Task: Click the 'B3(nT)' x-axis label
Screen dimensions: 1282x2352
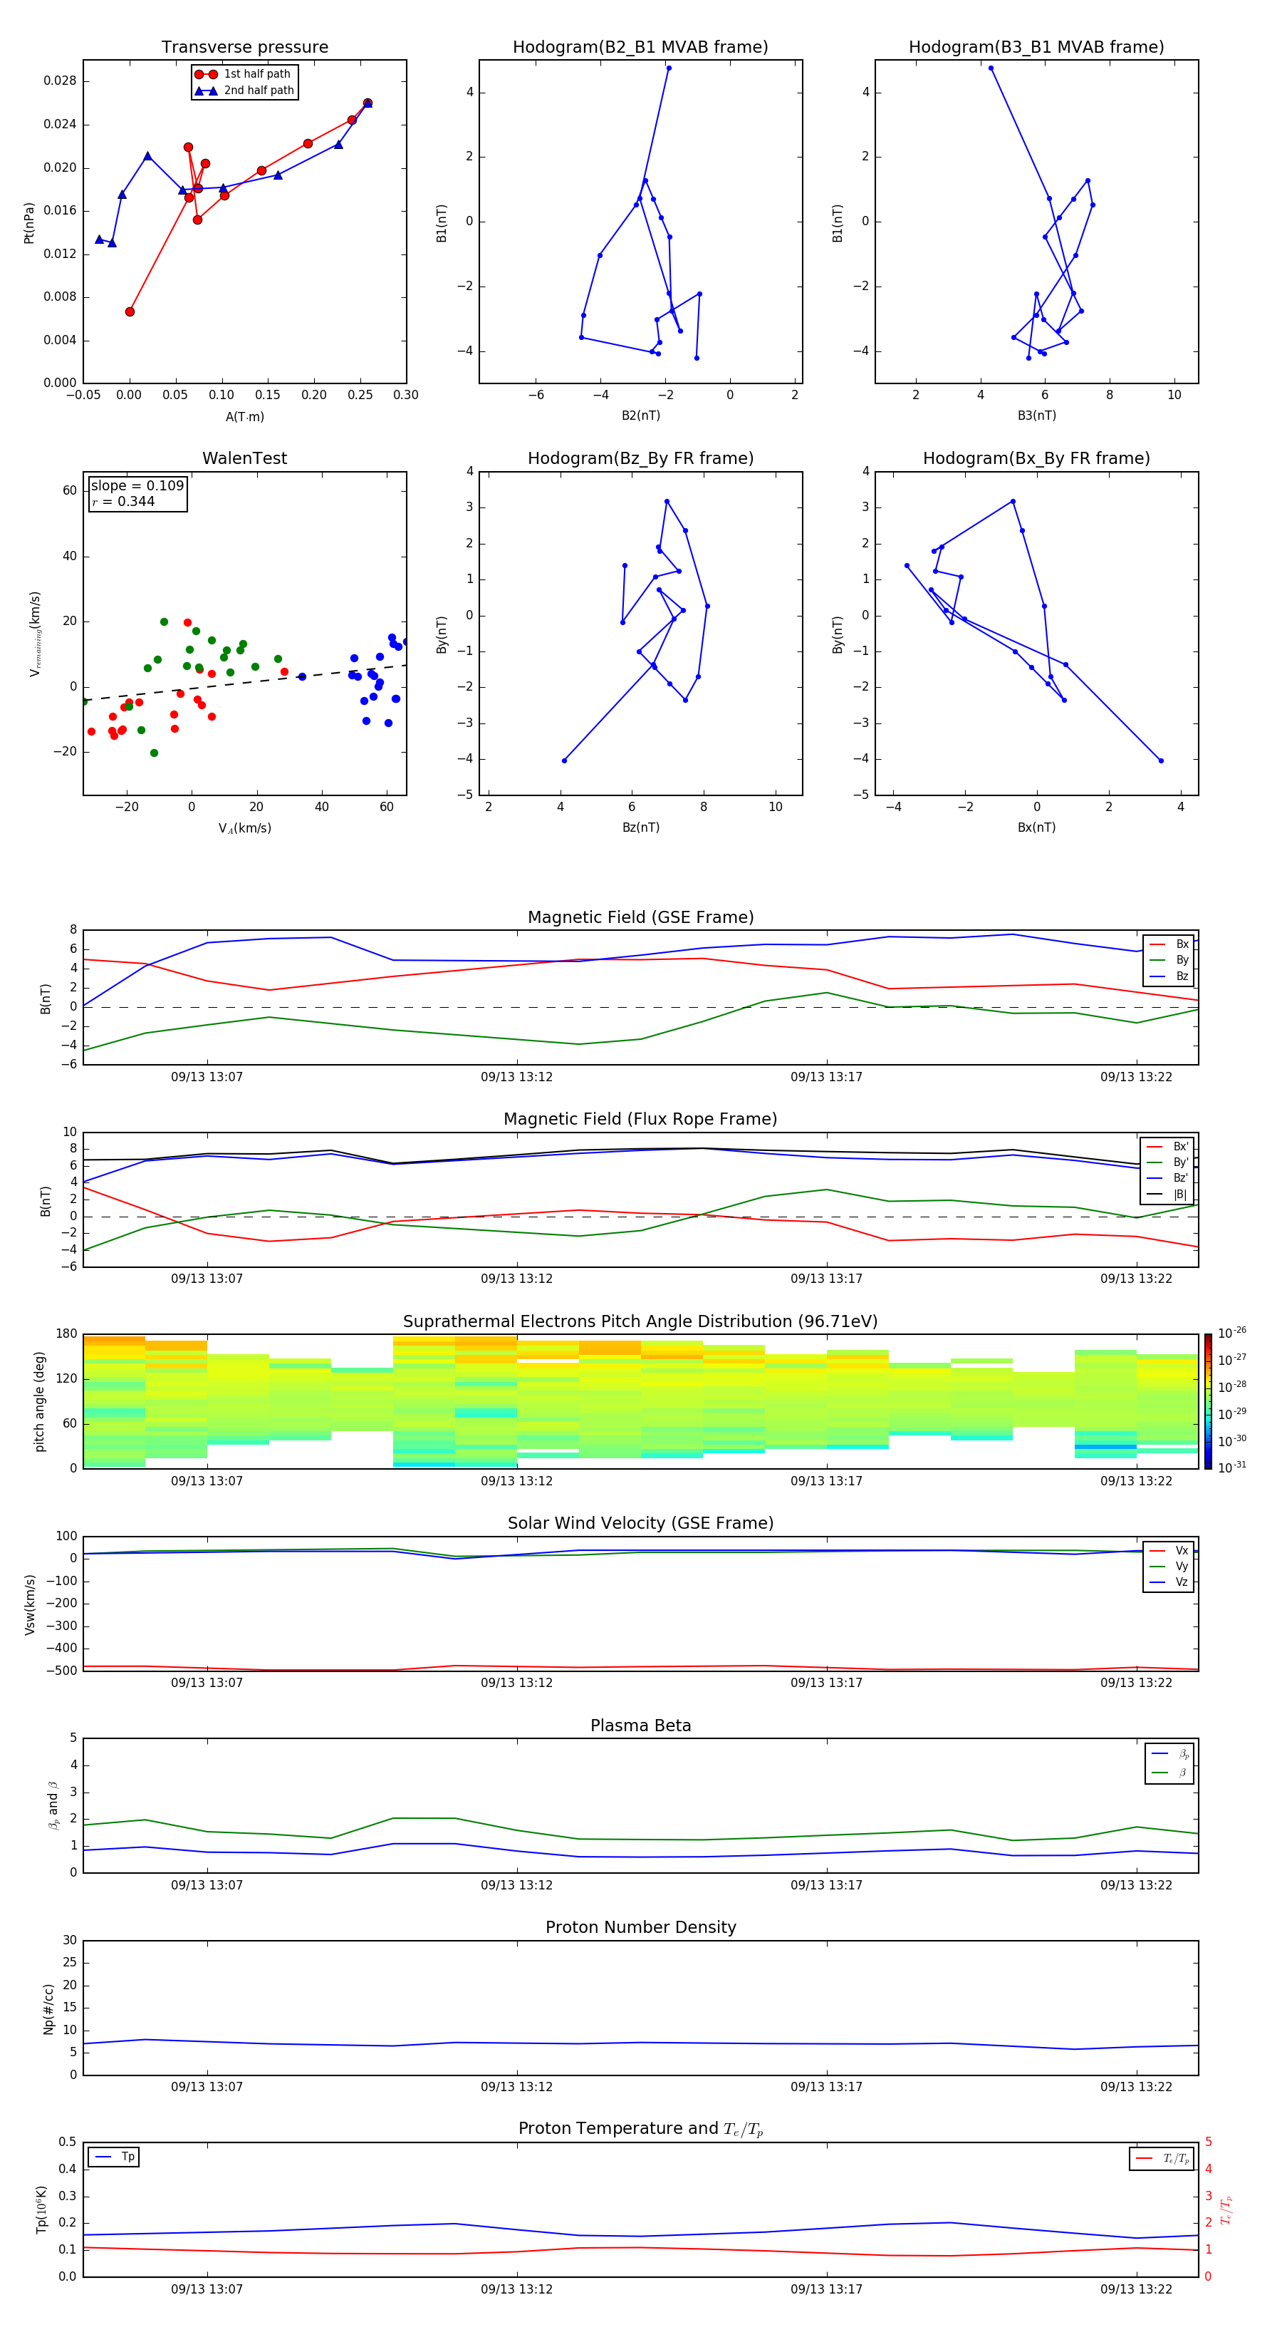Action: (1036, 416)
